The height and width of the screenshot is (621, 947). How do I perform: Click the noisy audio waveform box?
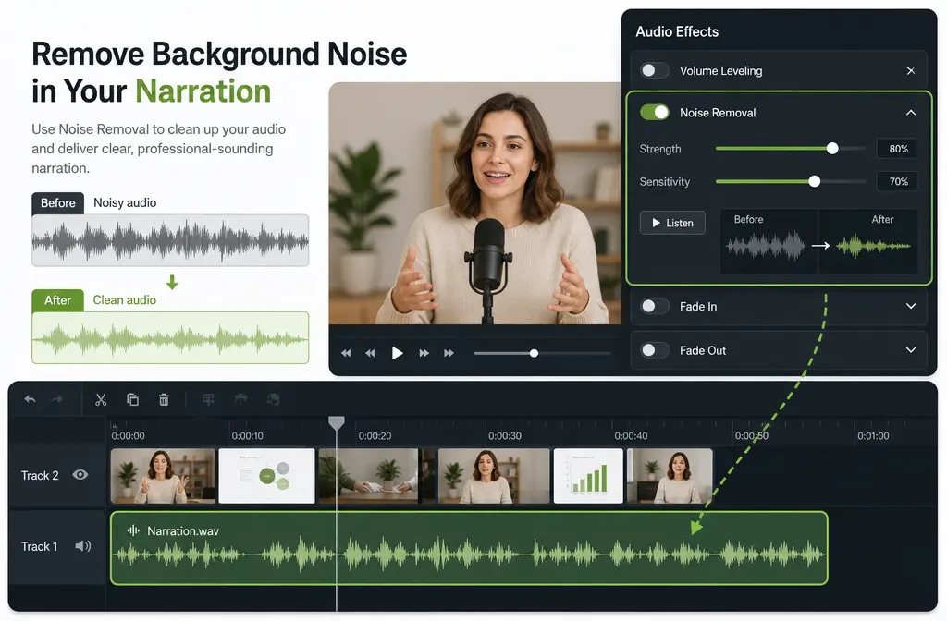click(170, 240)
